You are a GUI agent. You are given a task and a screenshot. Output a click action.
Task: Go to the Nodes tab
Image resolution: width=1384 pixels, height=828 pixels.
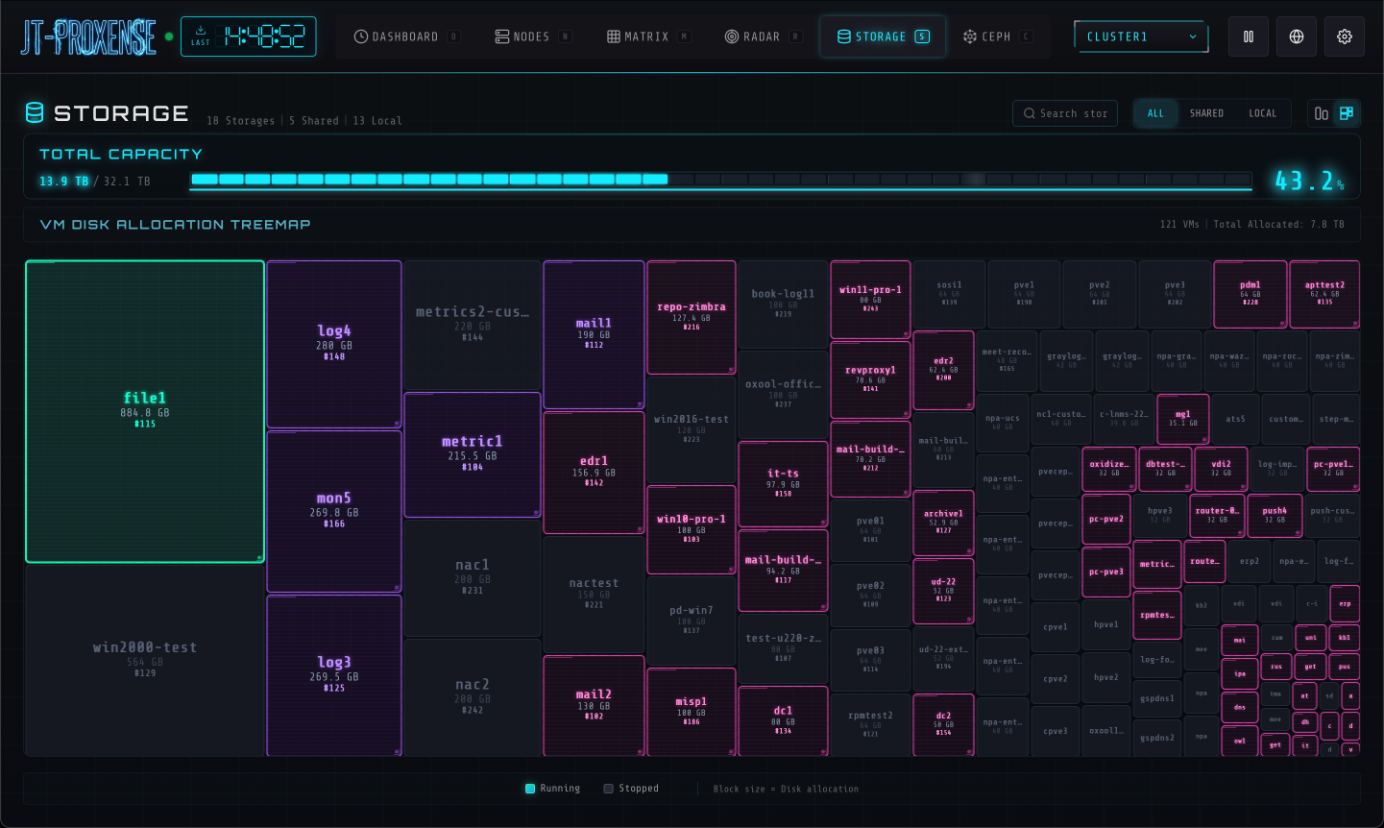pyautogui.click(x=533, y=37)
